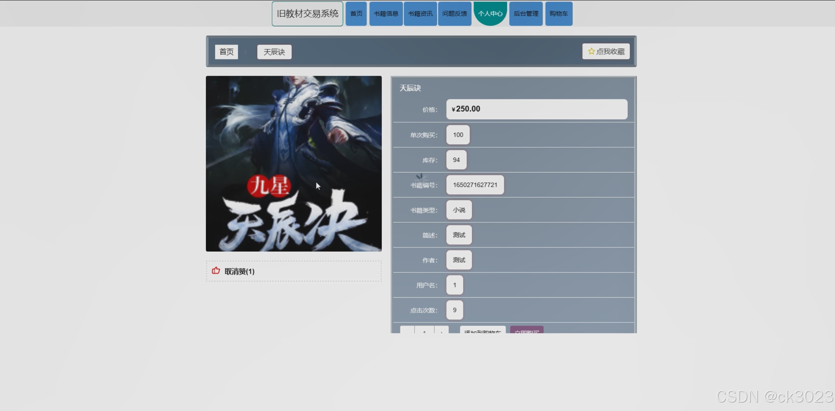Click 点我收藏 favorite button
Viewport: 835px width, 411px height.
tap(606, 51)
